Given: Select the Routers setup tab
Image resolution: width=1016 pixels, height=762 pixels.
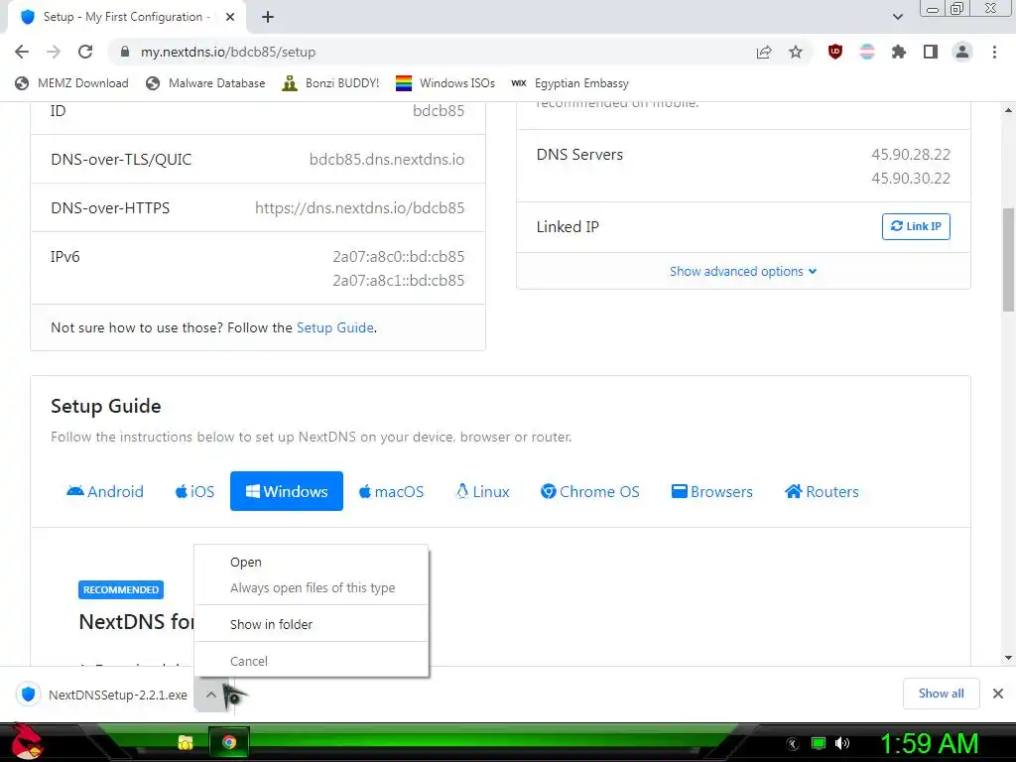Looking at the screenshot, I should click(822, 491).
